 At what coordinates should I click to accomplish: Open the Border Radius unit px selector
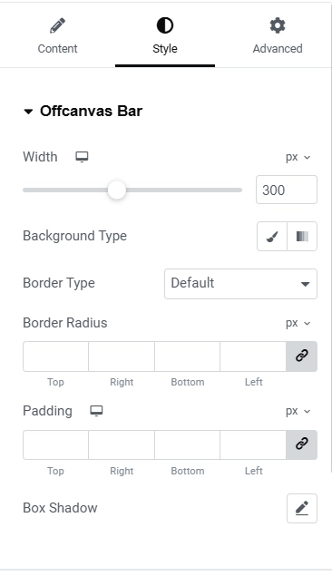point(298,323)
